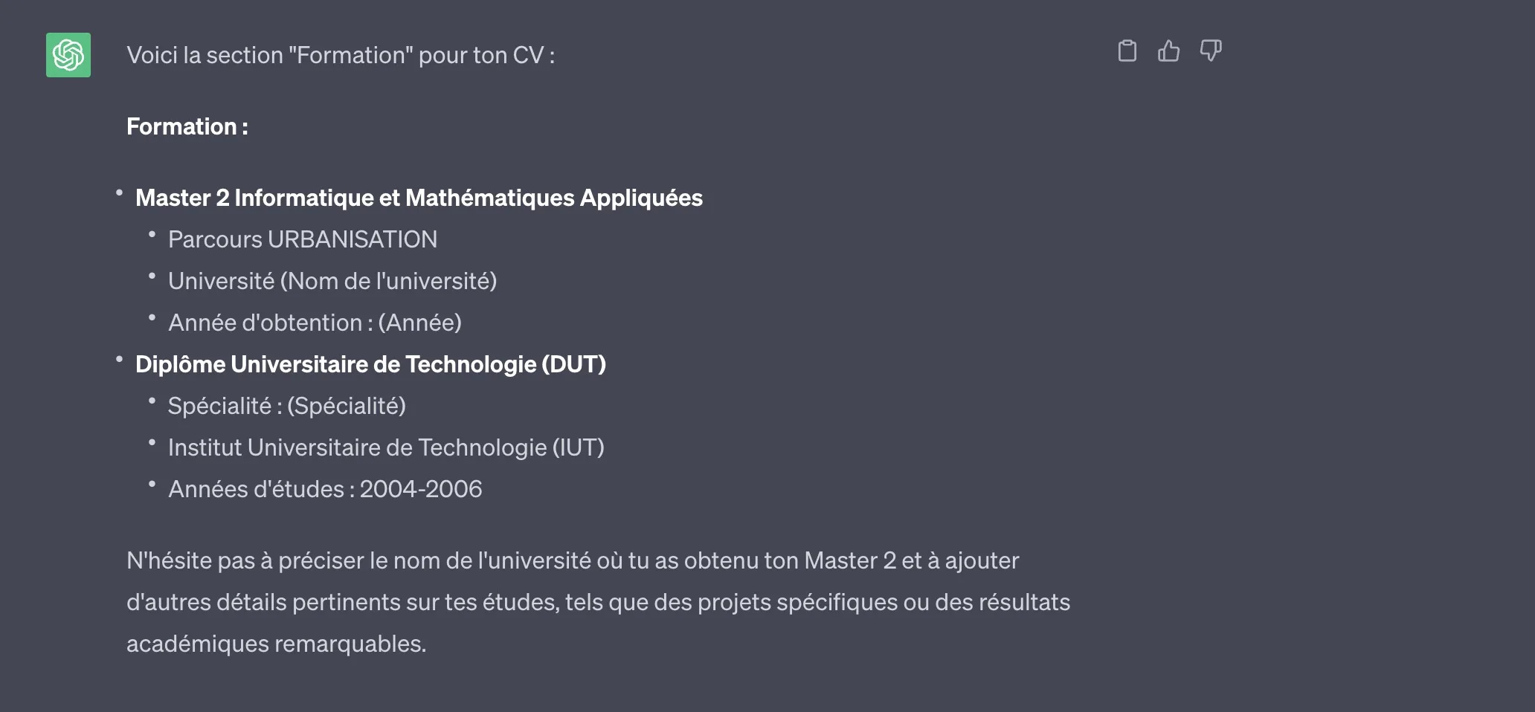Click the thumbs up icon
Image resolution: width=1535 pixels, height=712 pixels.
coord(1168,51)
